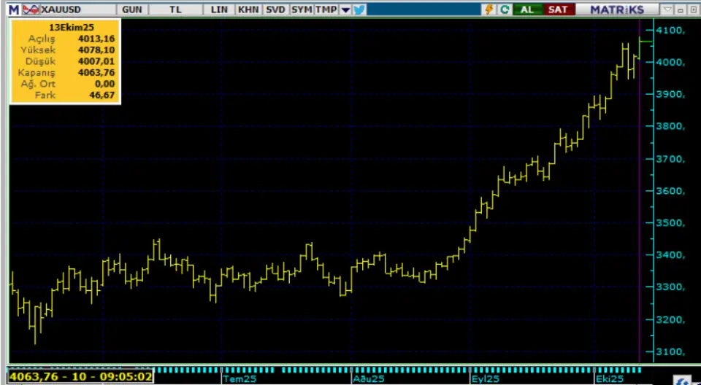Open the chart symbol icon beside XAUUSD

31,9
